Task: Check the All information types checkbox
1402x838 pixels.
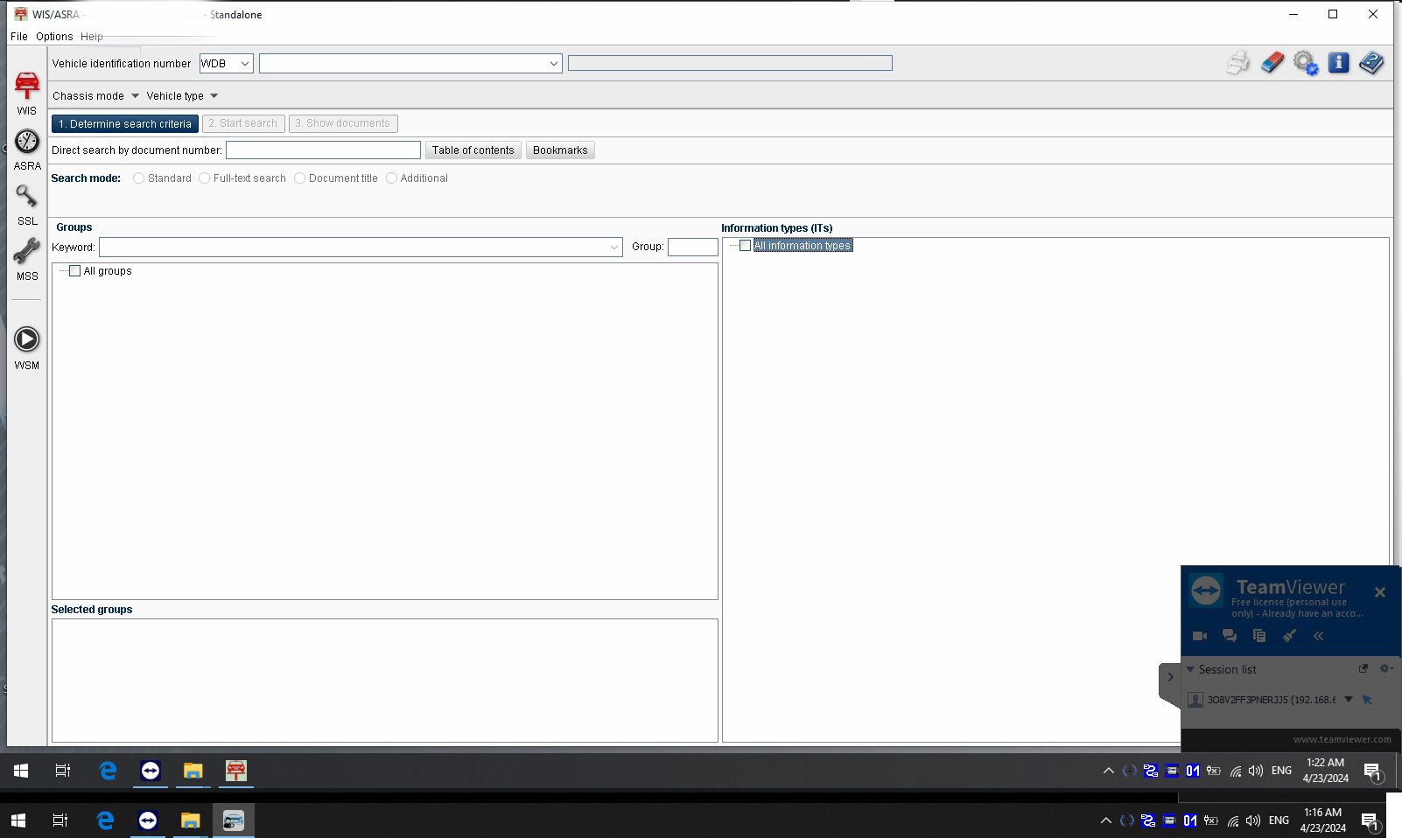Action: click(746, 246)
